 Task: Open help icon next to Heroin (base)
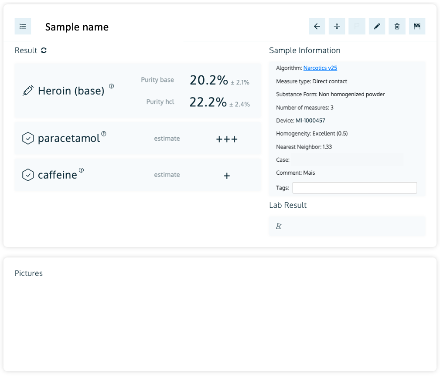[x=111, y=86]
